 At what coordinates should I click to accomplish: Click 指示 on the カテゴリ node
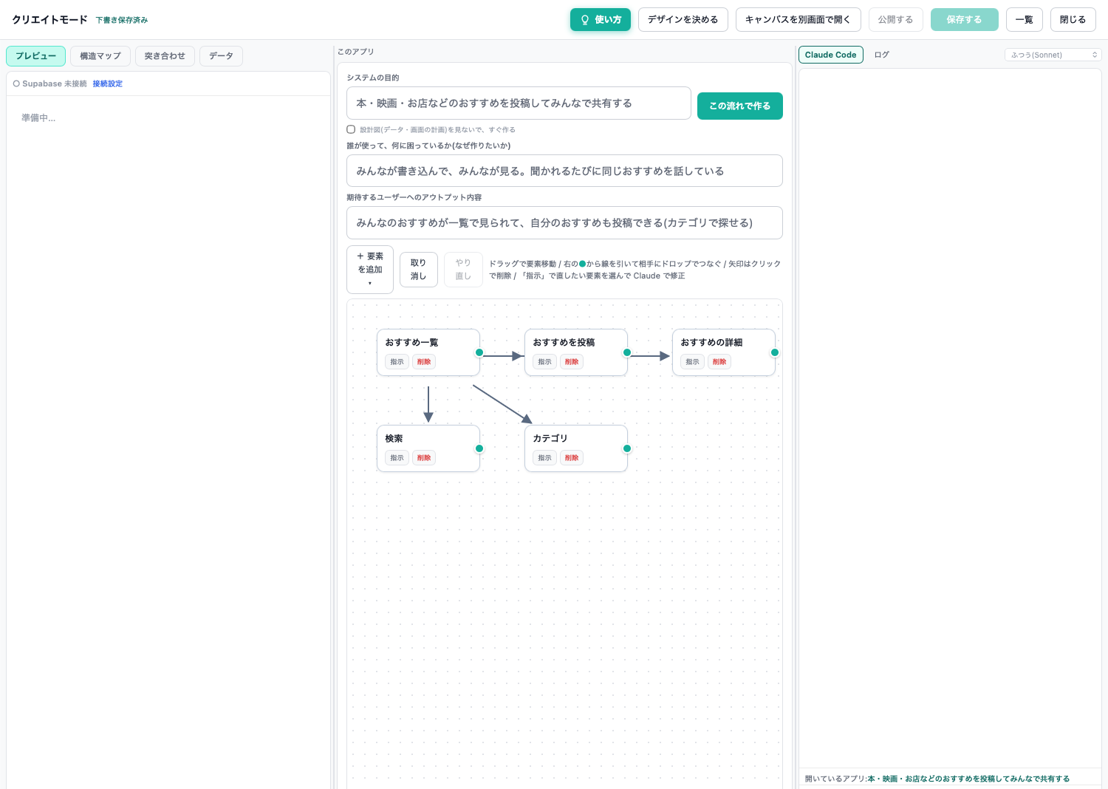pyautogui.click(x=545, y=458)
